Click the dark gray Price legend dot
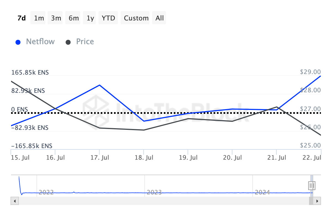 coord(68,42)
